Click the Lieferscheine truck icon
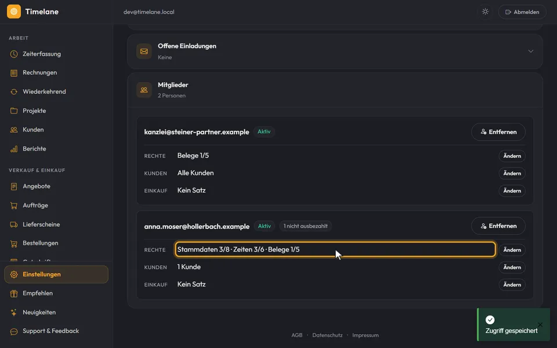The width and height of the screenshot is (557, 348). pyautogui.click(x=14, y=224)
